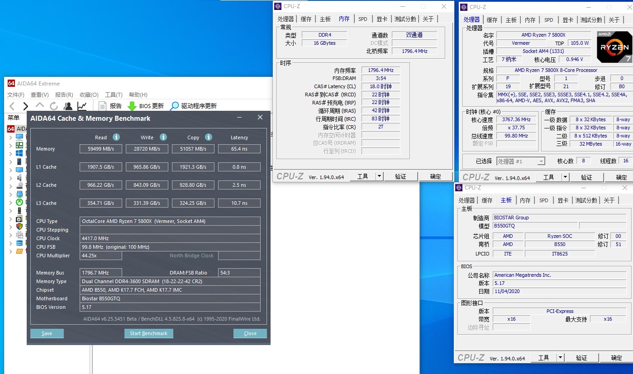The height and width of the screenshot is (374, 633).
Task: Expand the speaker multimedia tree node arrow
Action: click(x=11, y=178)
